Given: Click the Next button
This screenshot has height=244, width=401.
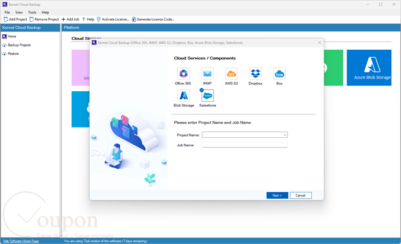Looking at the screenshot, I should pos(277,195).
